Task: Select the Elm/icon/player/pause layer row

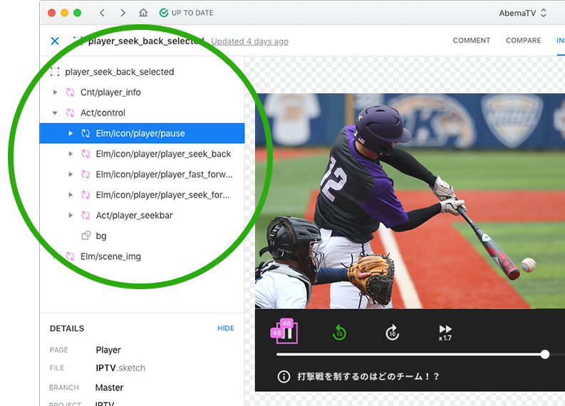Action: 142,133
